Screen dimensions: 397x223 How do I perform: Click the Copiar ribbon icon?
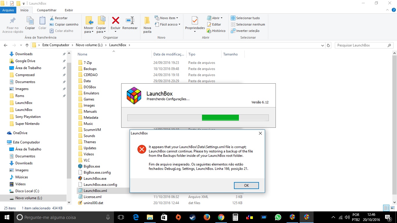(30, 21)
